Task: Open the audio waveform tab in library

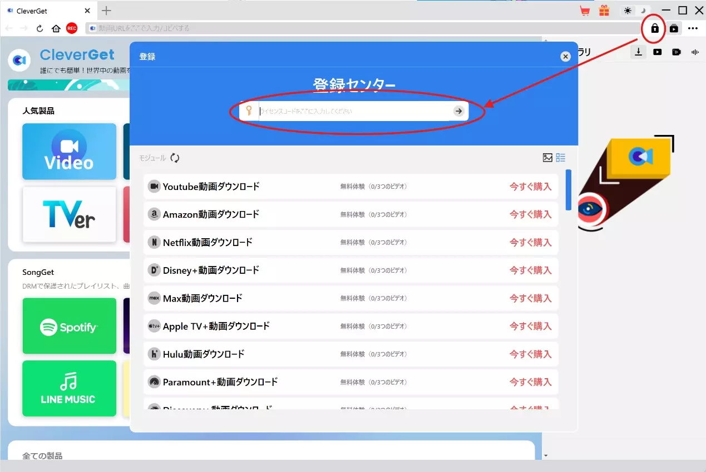Action: [x=695, y=52]
